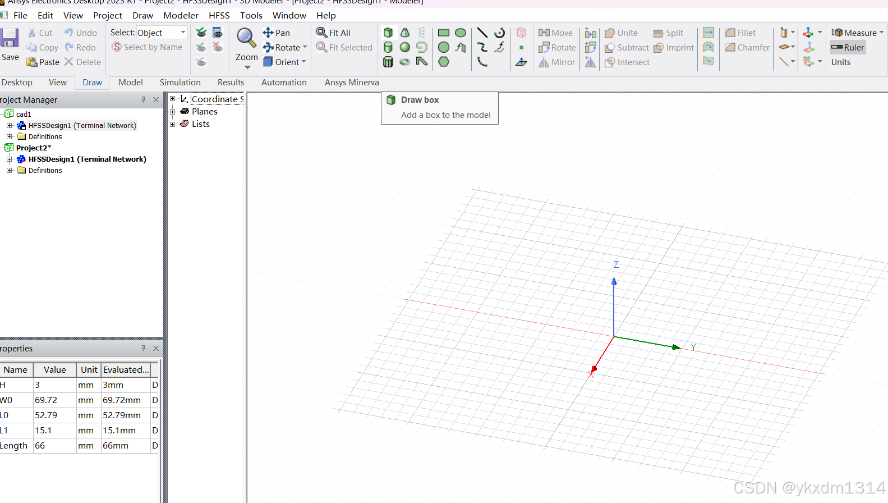Click Select by Name button
888x503 pixels.
147,47
